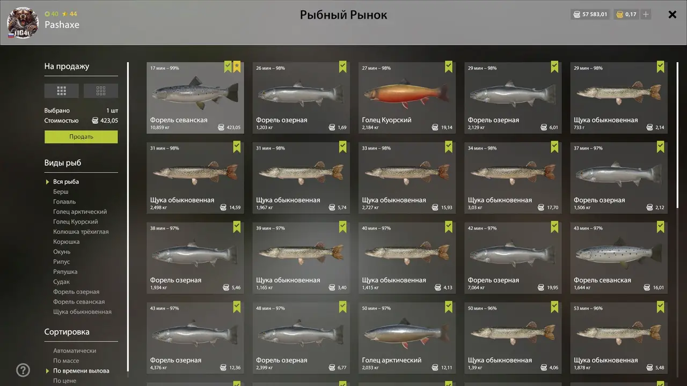Select Форель озерная 7,064 кг card
The image size is (687, 386).
coord(513,258)
